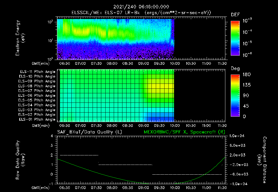Click the DEF color bar legend

tap(235, 38)
